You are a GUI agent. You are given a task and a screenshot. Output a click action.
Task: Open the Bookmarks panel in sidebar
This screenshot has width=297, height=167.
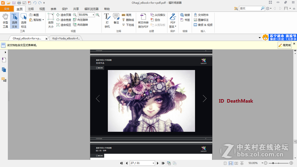pos(4,60)
